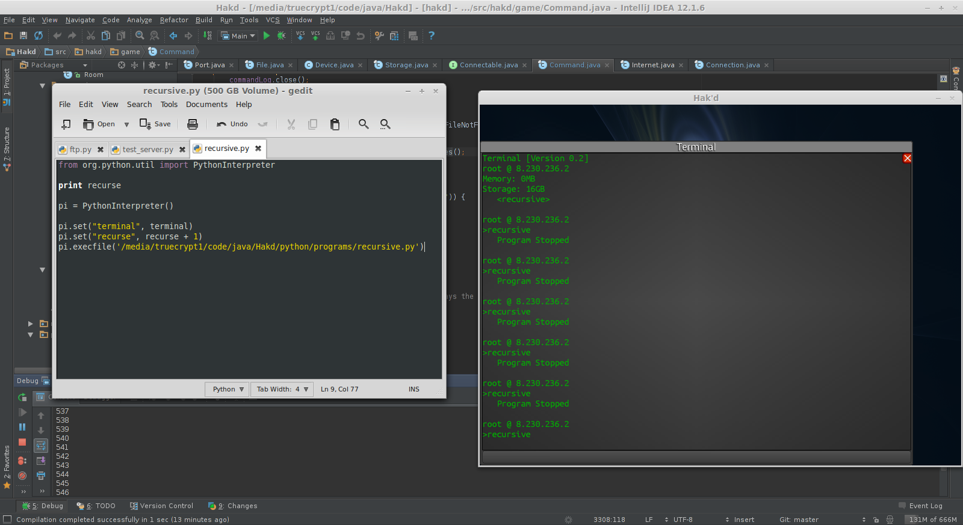Image resolution: width=963 pixels, height=525 pixels.
Task: Click the Print icon in gedit toolbar
Action: coord(193,124)
